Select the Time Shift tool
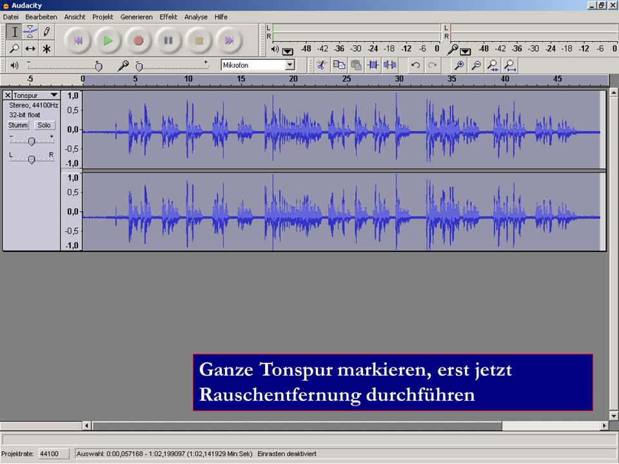This screenshot has height=464, width=619. tap(30, 48)
